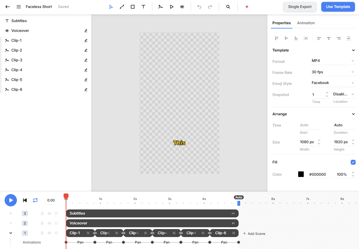Toggle the solo circle on track 1
The width and height of the screenshot is (359, 249).
click(56, 233)
